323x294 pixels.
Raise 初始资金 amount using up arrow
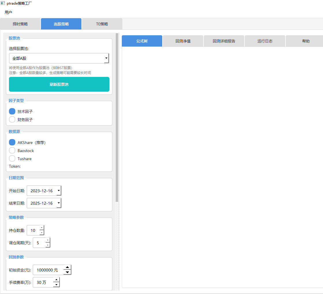point(67,267)
